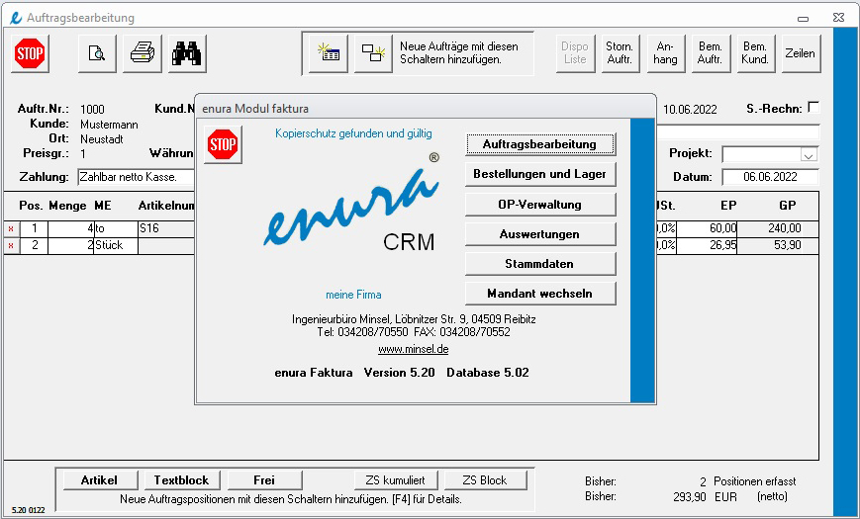
Task: Click the enura logo icon in title bar
Action: click(16, 18)
